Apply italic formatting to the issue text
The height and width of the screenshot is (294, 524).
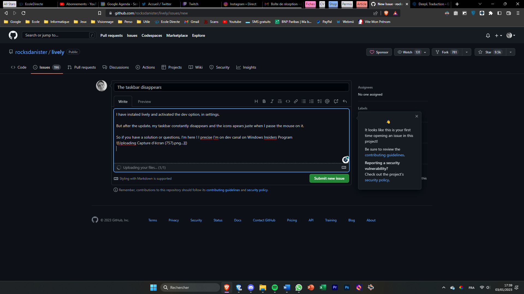(x=272, y=101)
